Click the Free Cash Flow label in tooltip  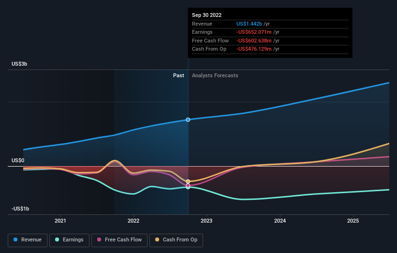coord(210,41)
